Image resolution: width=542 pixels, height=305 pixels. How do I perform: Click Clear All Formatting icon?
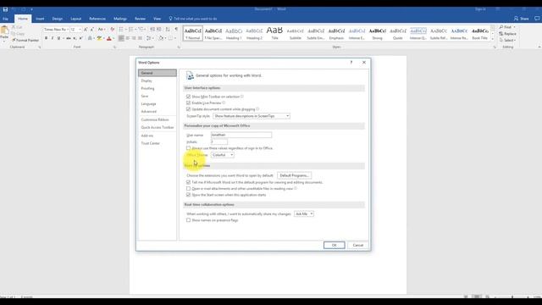112,30
